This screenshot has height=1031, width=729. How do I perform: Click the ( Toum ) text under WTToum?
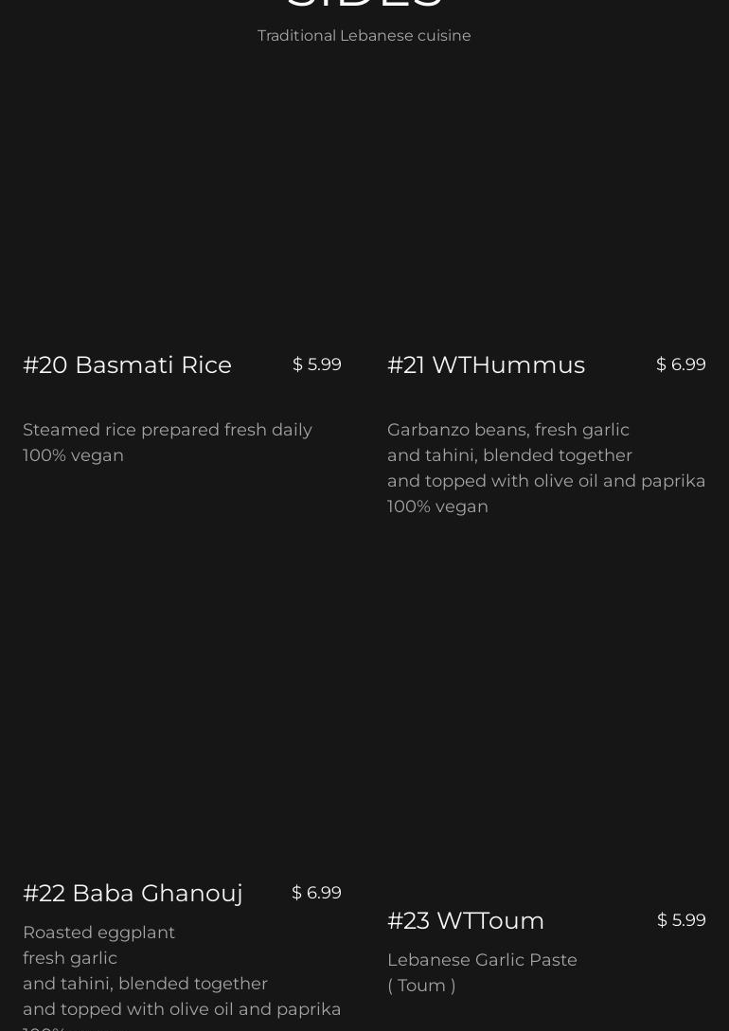[421, 986]
